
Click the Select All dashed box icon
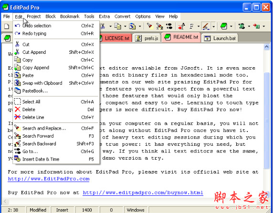click(18, 101)
